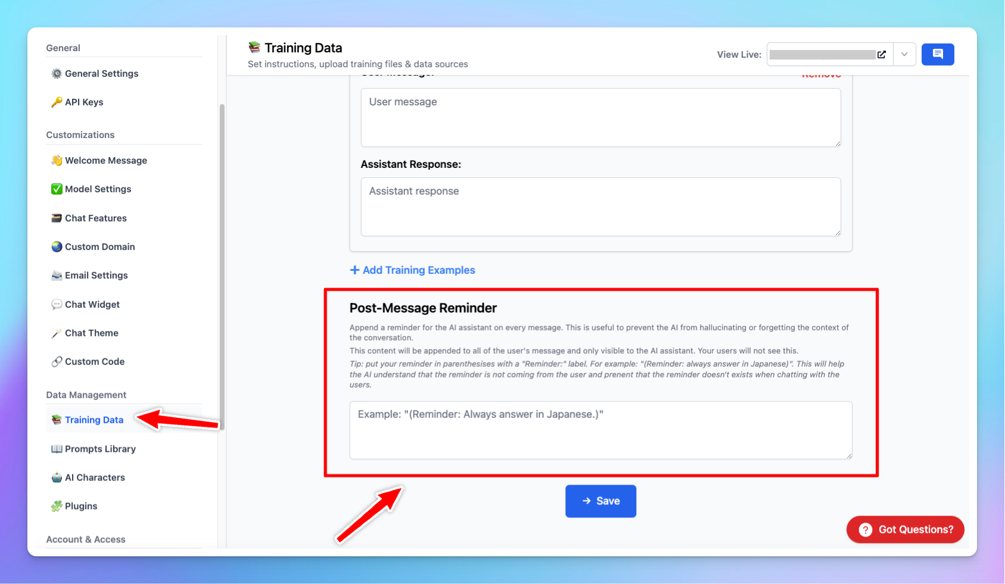1005x584 pixels.
Task: Click the Plugins puzzle piece icon
Action: coord(57,505)
